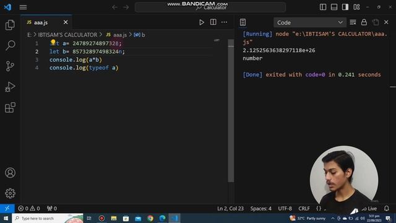Open the Source Control view
This screenshot has width=396, height=223.
(x=10, y=66)
